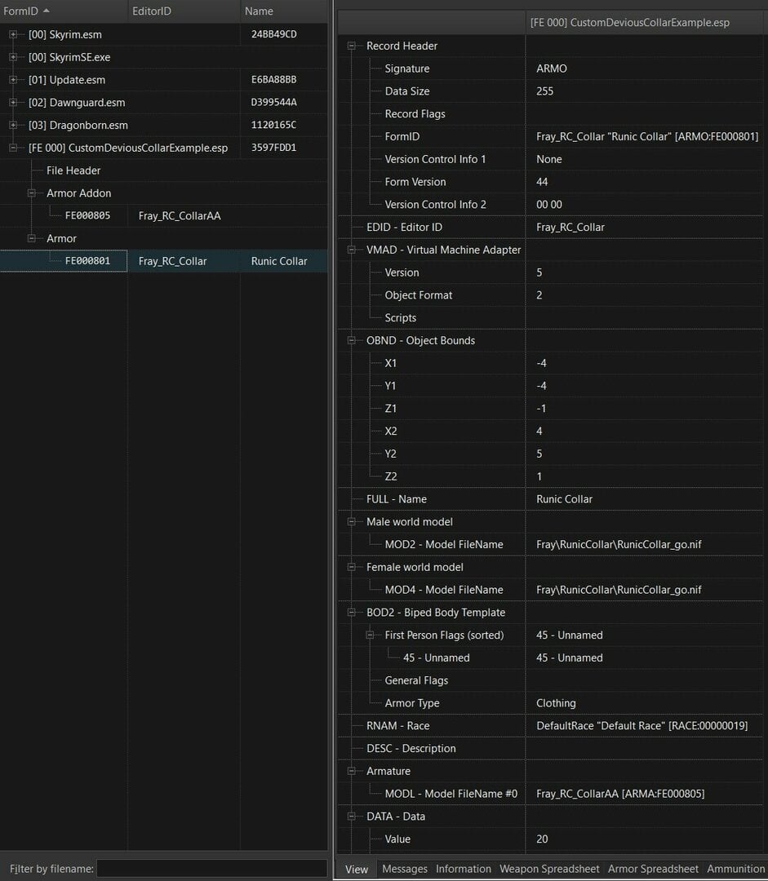The width and height of the screenshot is (768, 881).
Task: Select record FE000805 Fray_RC_CollarAA
Action: coord(163,215)
